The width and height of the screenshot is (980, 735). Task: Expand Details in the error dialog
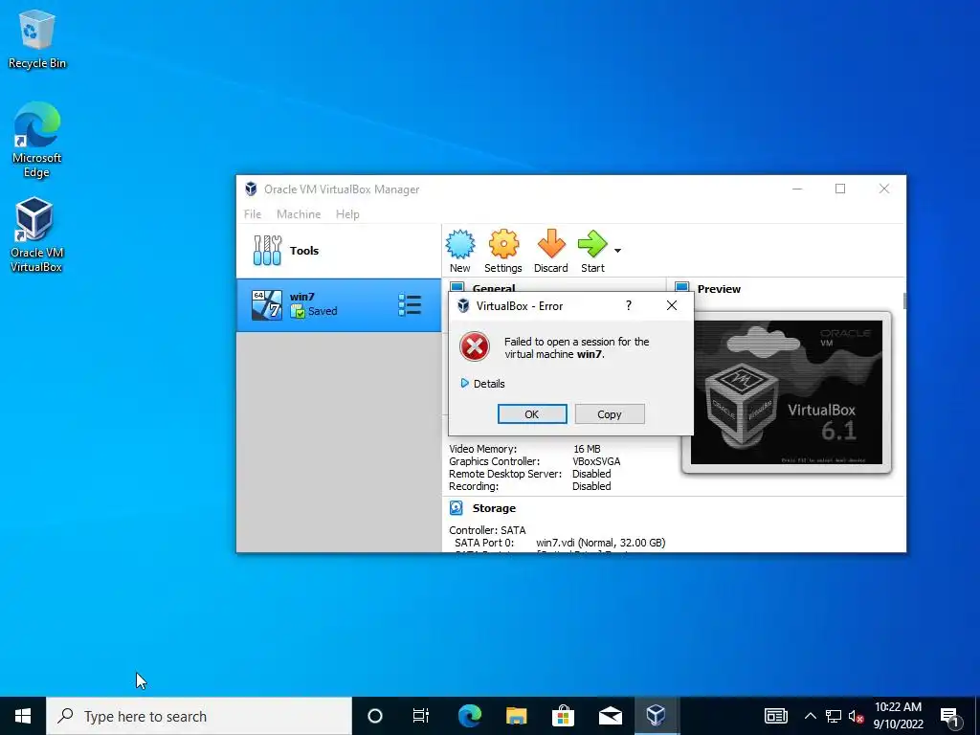[x=482, y=384]
